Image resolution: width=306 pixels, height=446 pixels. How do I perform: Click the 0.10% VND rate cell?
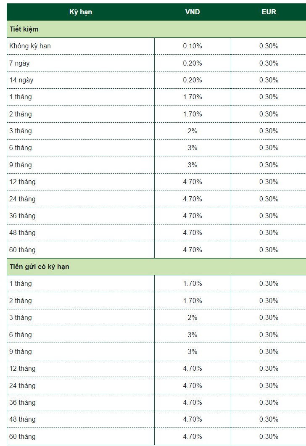coord(193,46)
